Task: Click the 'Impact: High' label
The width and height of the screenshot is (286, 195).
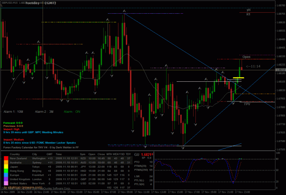Action: [11, 129]
